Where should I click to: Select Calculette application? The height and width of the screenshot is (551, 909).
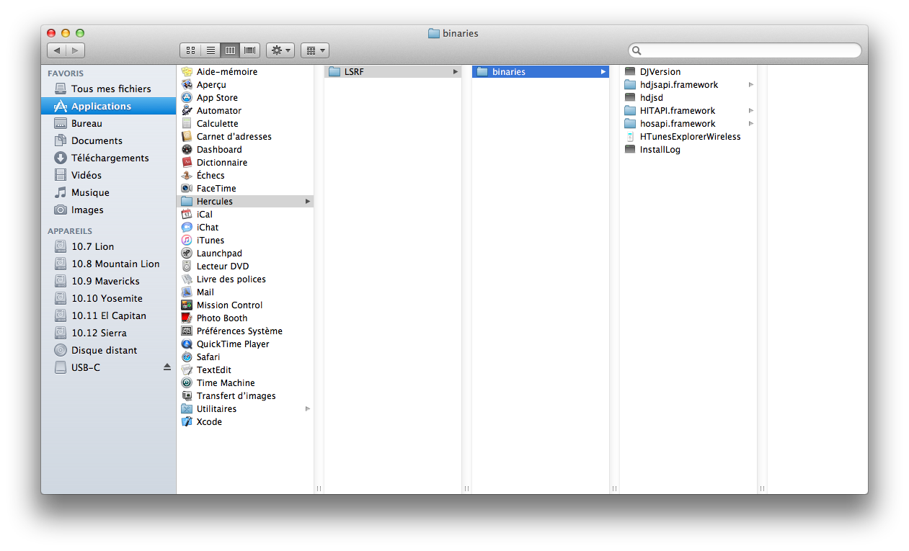click(246, 123)
